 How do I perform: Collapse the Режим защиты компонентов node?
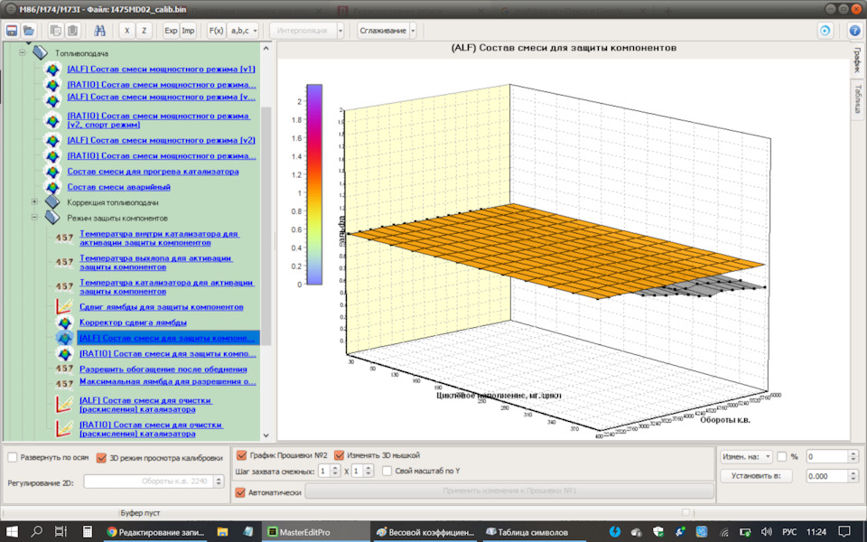point(34,218)
